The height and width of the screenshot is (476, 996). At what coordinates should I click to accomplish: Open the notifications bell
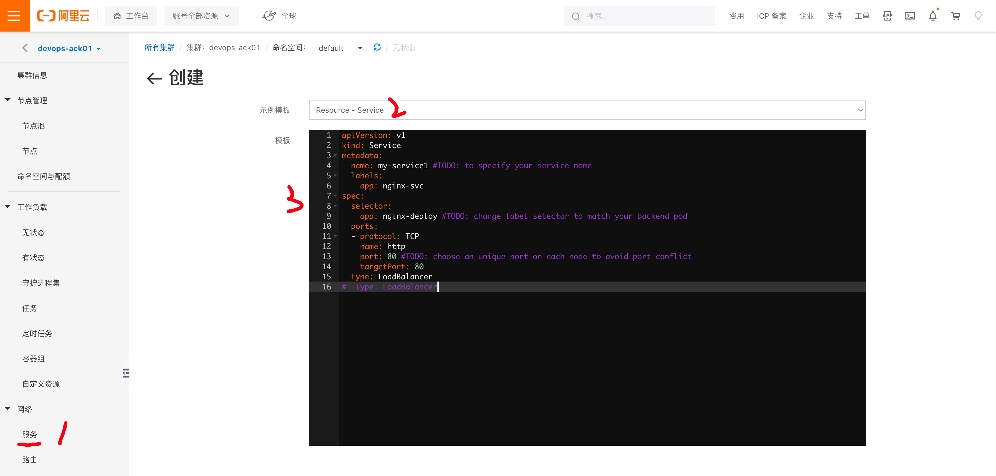[x=933, y=16]
